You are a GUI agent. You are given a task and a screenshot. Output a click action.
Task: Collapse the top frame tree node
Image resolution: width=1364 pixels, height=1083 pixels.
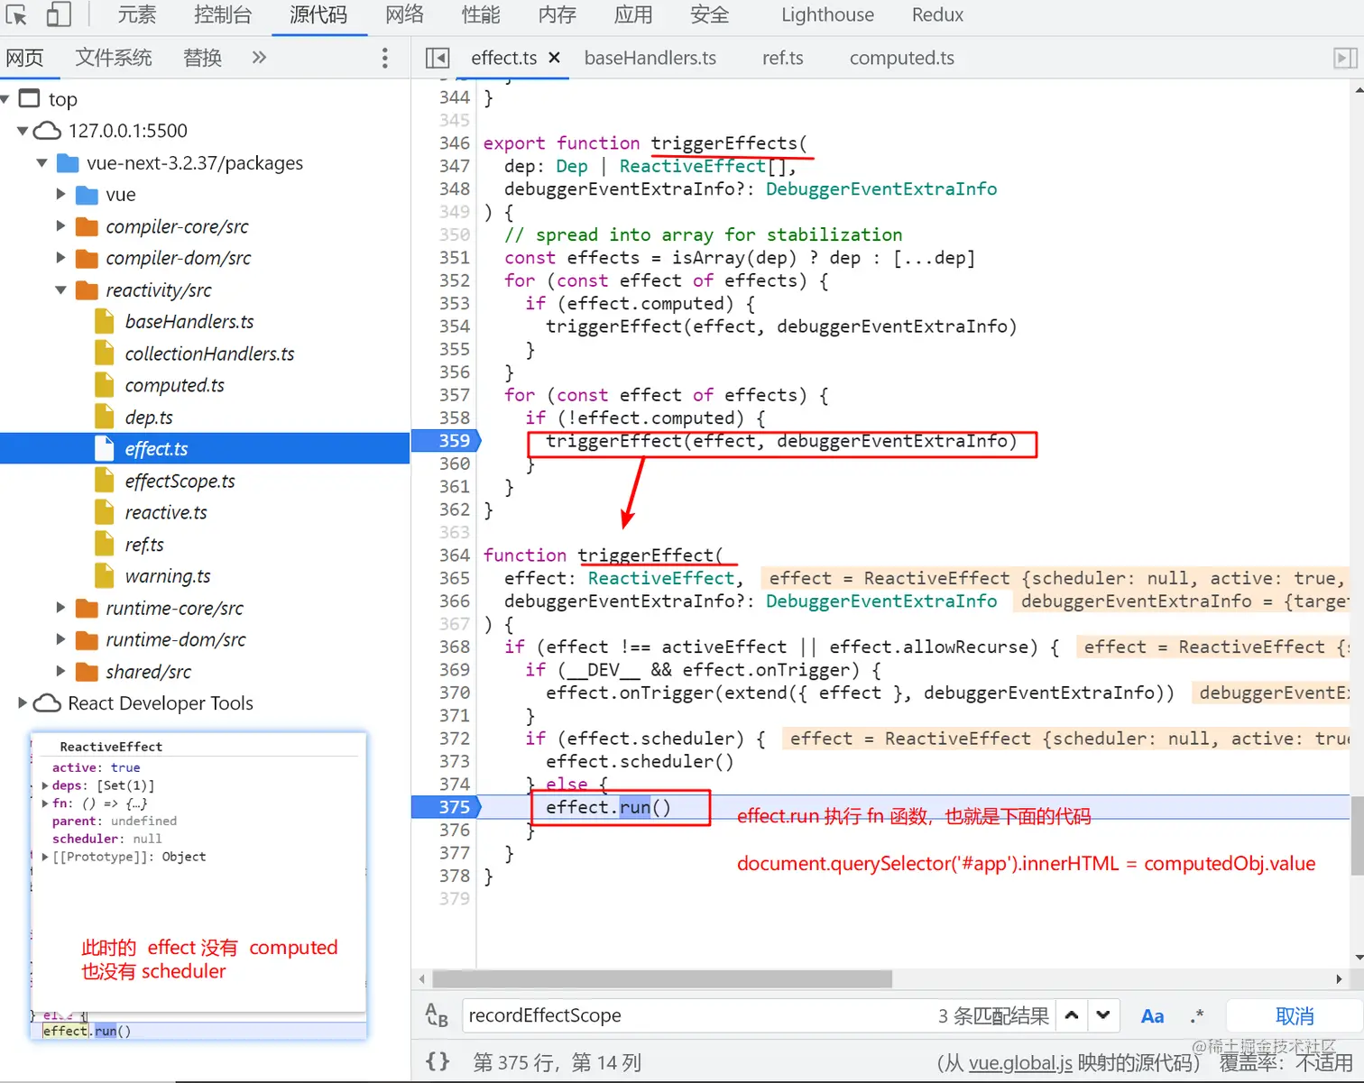click(x=5, y=98)
